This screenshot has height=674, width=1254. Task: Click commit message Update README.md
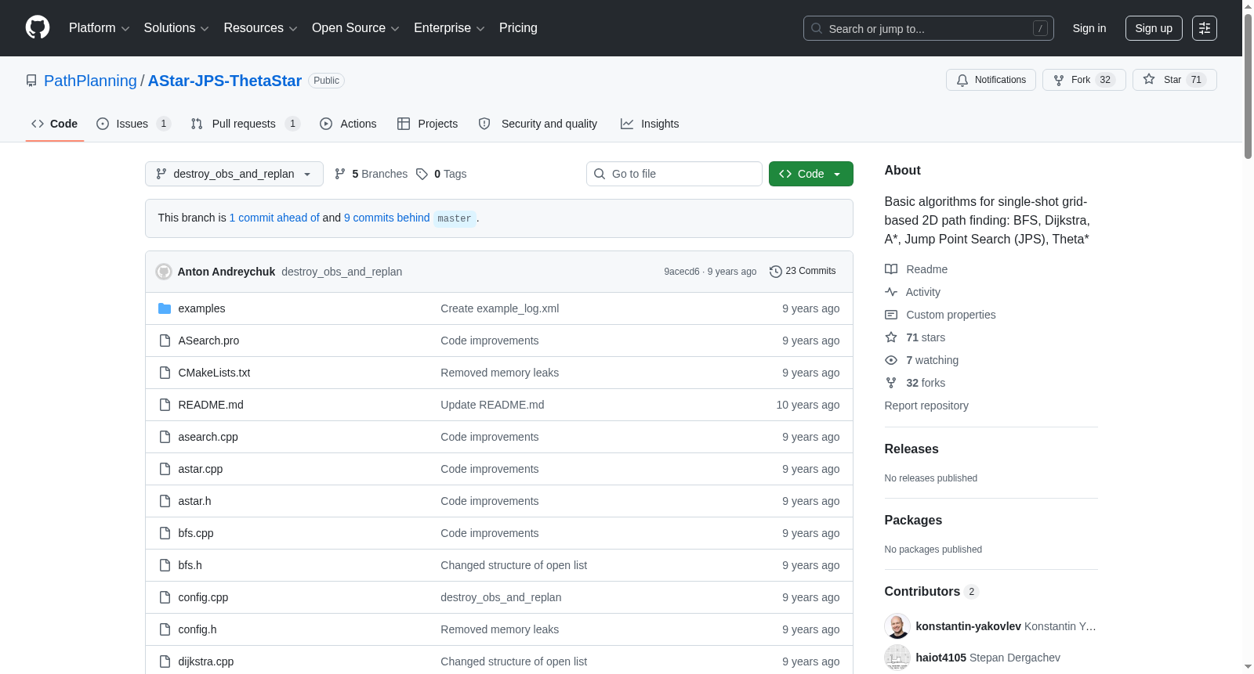[492, 405]
